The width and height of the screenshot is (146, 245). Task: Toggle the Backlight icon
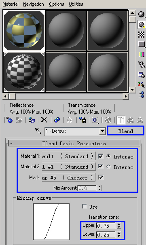coord(141,25)
